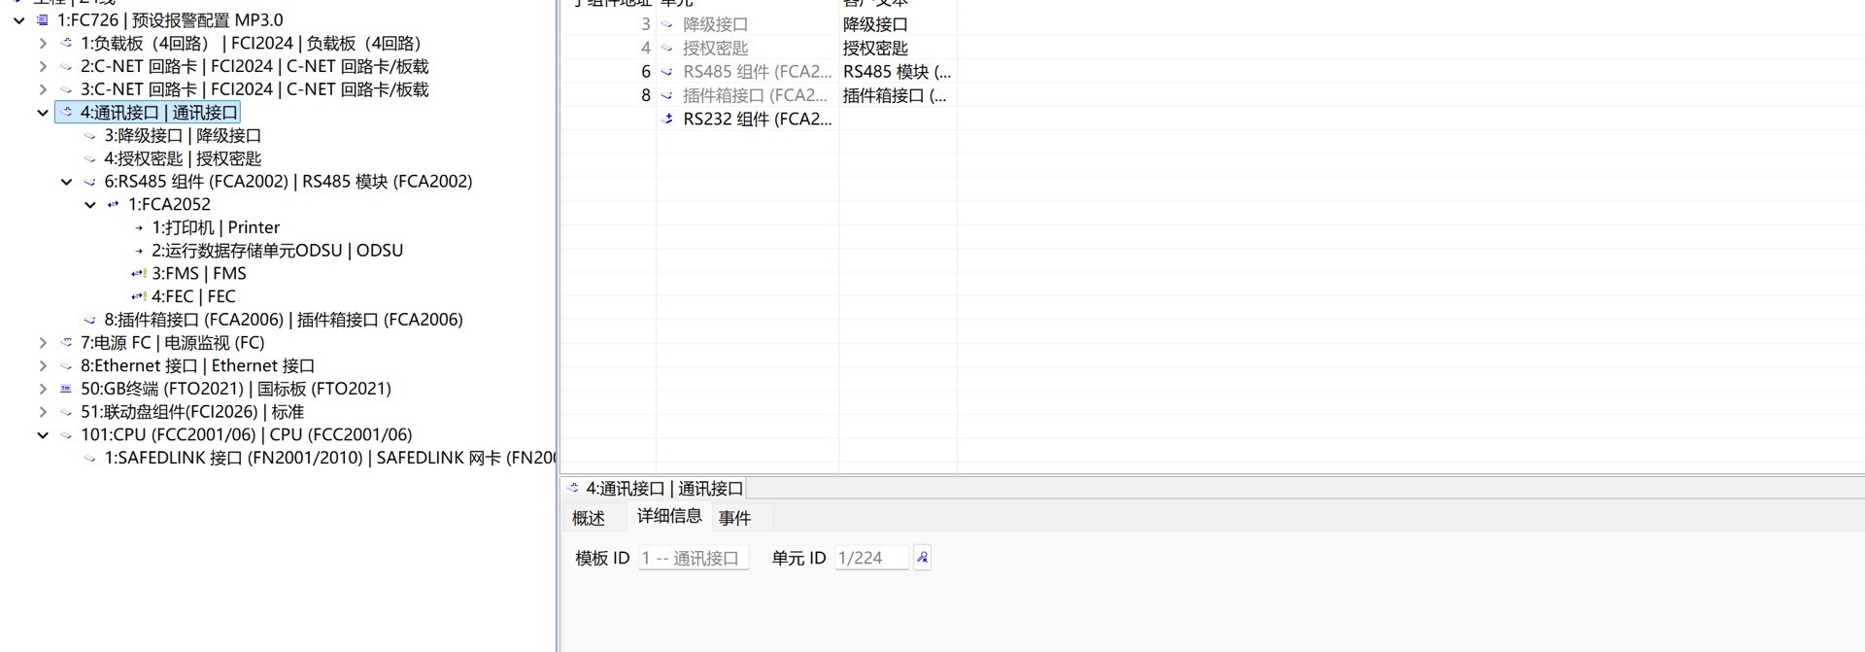Click the icon beside 3:降级接口 tree row

[x=90, y=136]
